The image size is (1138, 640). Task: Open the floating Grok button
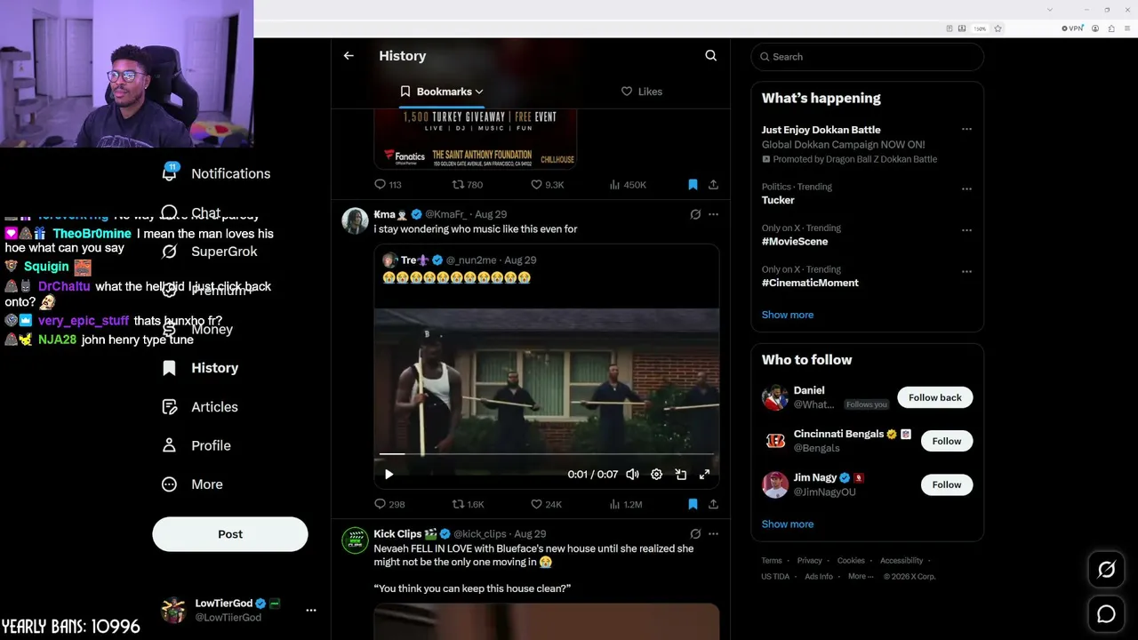coord(1106,570)
